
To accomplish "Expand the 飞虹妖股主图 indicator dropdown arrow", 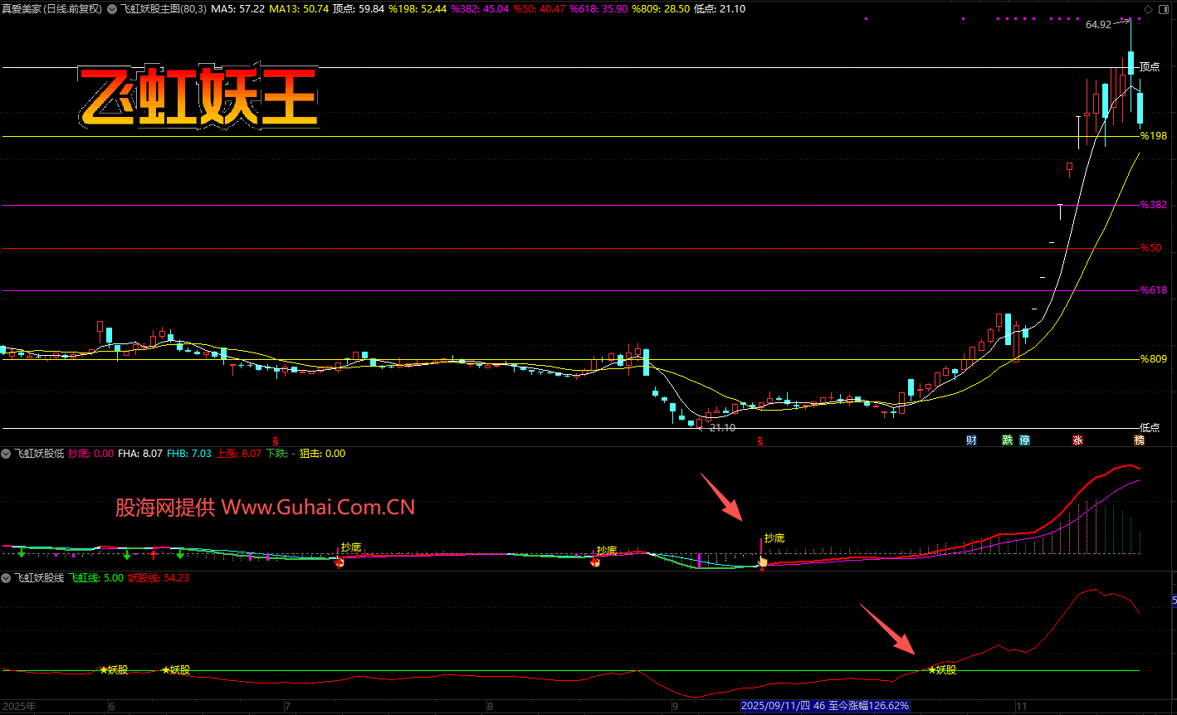I will coord(113,9).
